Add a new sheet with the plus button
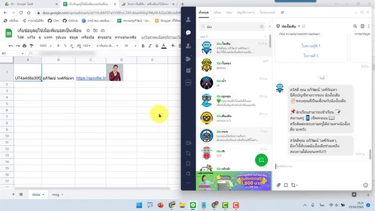This screenshot has height=211, width=375. point(13,195)
